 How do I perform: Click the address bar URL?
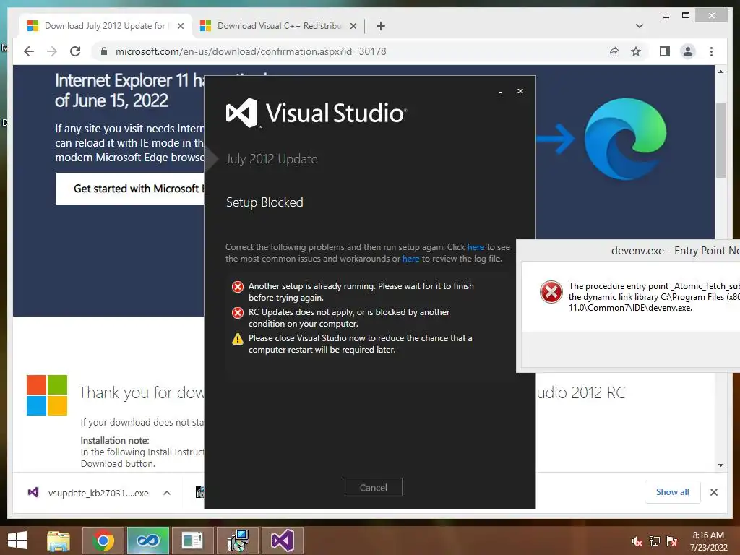point(251,51)
